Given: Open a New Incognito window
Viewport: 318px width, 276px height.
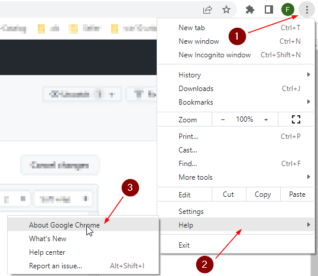Looking at the screenshot, I should point(236,55).
